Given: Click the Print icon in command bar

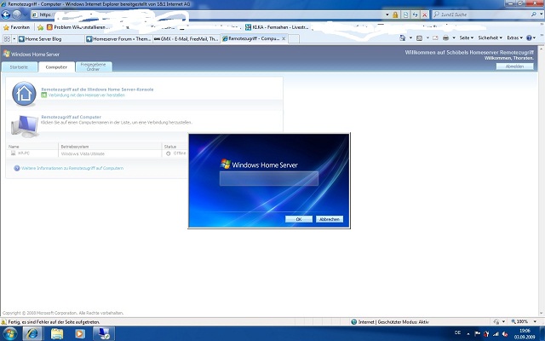Looking at the screenshot, I should 445,38.
